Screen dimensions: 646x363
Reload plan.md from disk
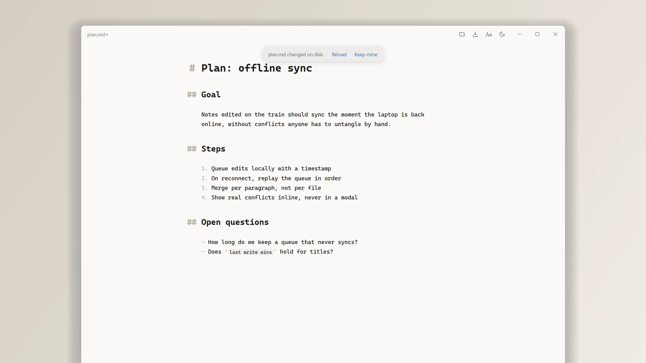(339, 54)
